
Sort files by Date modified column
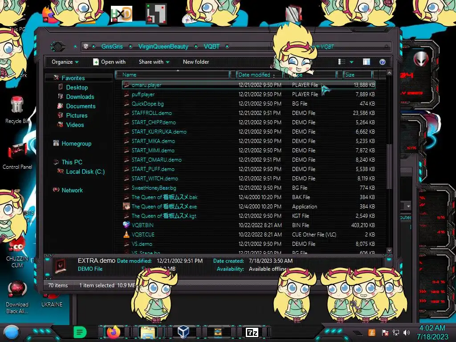click(x=259, y=75)
